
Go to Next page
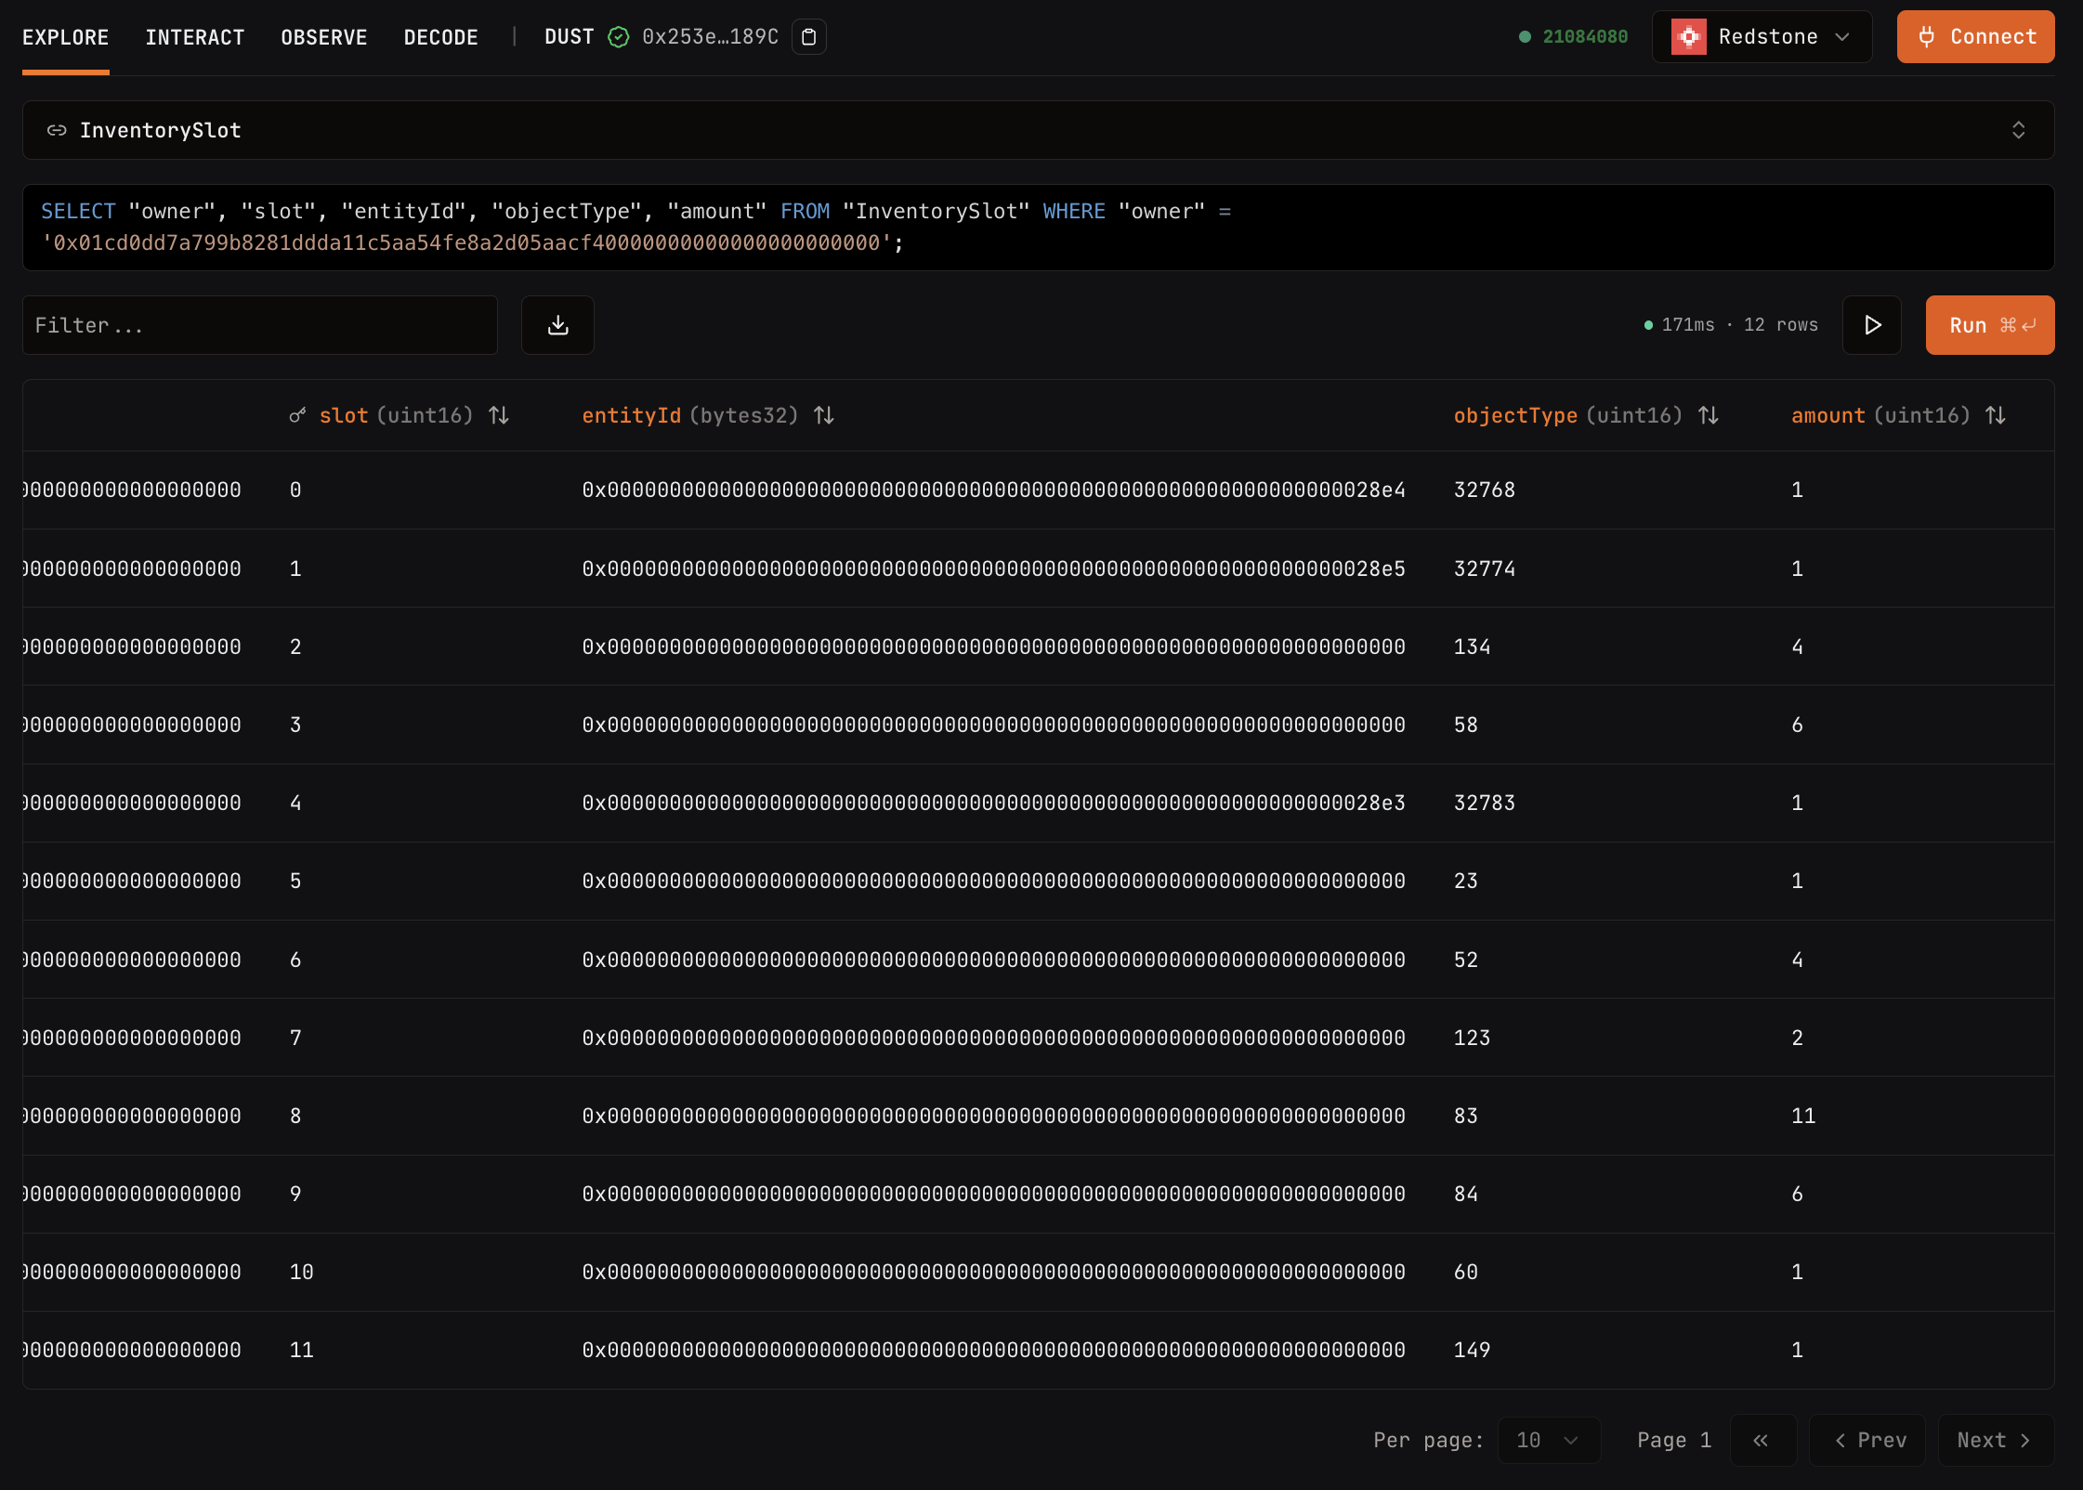pos(1996,1440)
